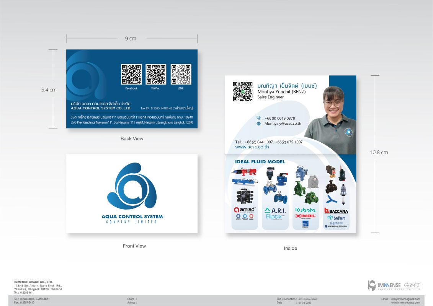Click the Thai company name on back card
This screenshot has height=306, width=433.
[x=101, y=104]
